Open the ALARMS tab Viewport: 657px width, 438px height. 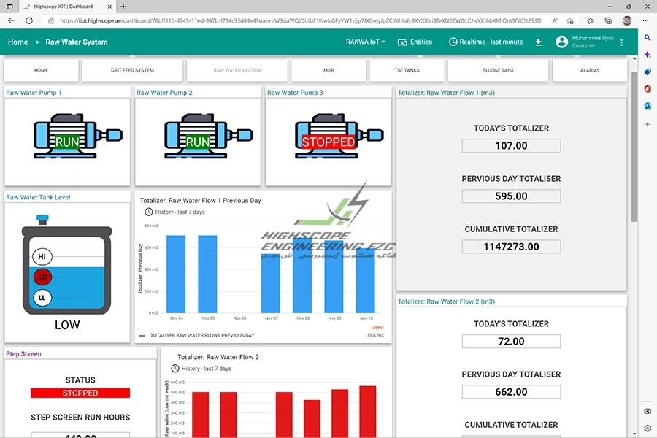(590, 70)
